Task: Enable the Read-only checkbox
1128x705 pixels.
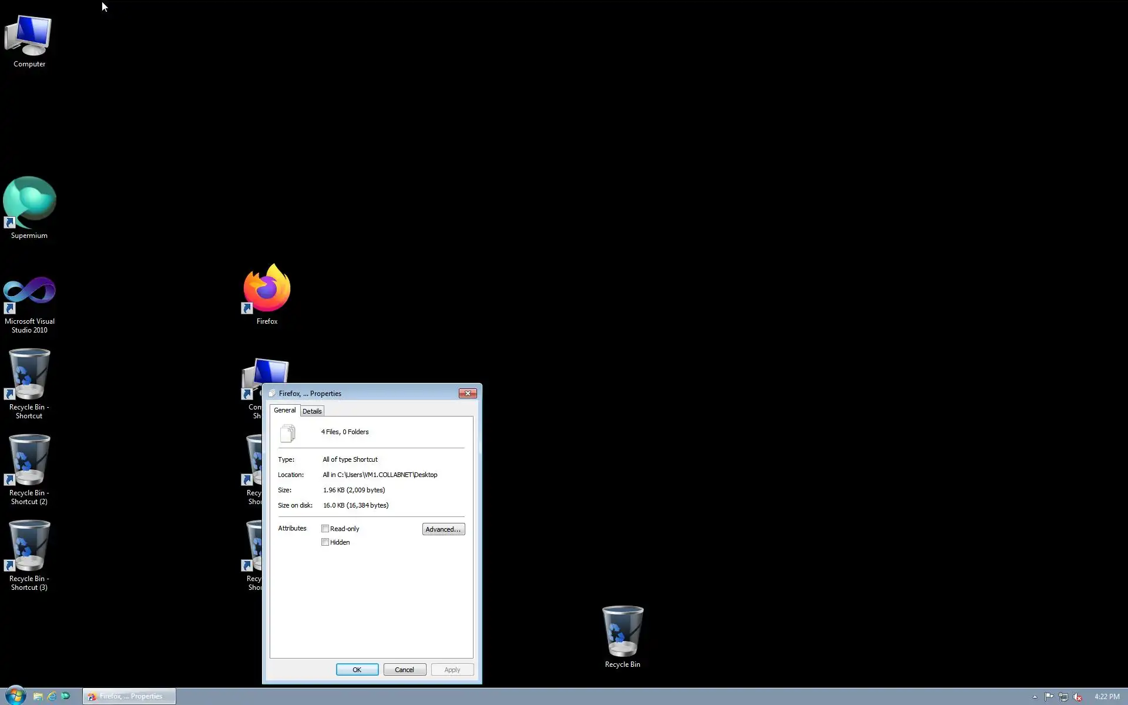Action: coord(325,529)
